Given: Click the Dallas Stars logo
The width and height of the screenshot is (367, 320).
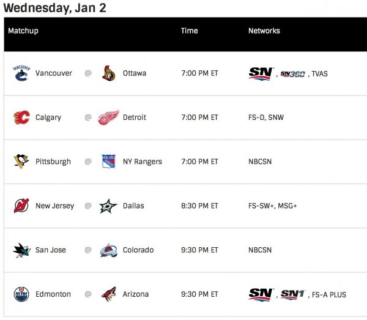Looking at the screenshot, I should tap(108, 206).
